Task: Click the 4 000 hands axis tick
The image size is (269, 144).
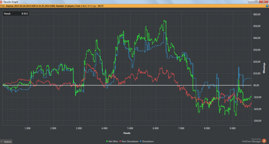Action: click(x=105, y=128)
